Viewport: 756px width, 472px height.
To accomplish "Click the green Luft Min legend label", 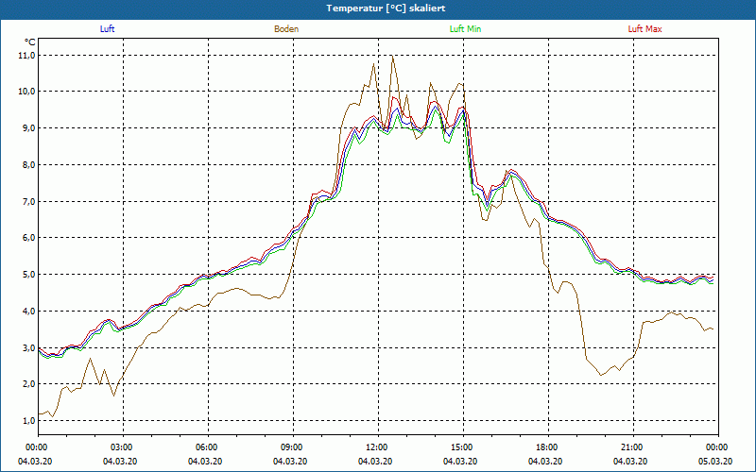I will tap(465, 29).
